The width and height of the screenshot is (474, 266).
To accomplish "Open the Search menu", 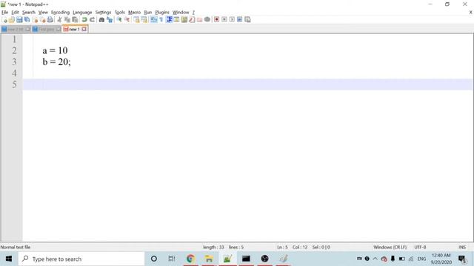I will click(x=29, y=13).
